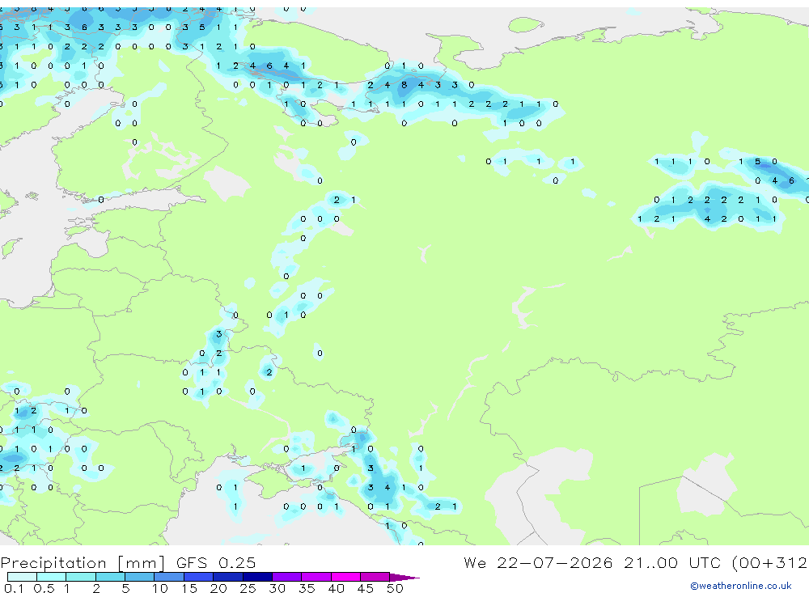
Task: Click the '50' legend scale label
Action: 395,588
